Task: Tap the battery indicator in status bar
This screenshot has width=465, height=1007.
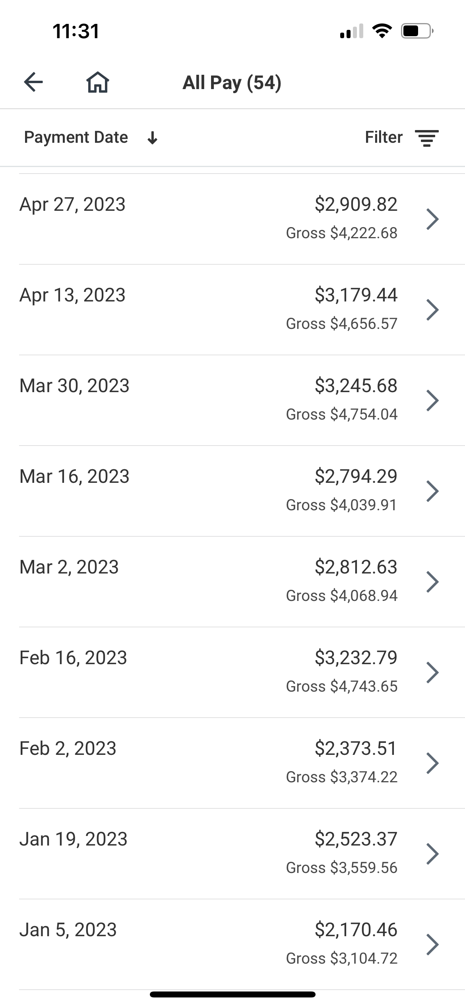Action: [x=417, y=31]
